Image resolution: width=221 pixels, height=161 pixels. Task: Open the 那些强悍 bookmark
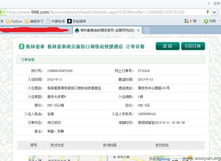point(76,21)
